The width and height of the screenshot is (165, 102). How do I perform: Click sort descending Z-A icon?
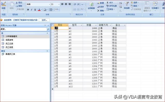click(x=121, y=7)
